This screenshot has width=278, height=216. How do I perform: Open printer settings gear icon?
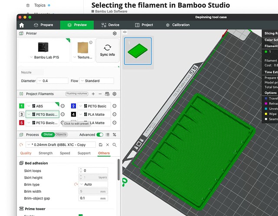[114, 33]
